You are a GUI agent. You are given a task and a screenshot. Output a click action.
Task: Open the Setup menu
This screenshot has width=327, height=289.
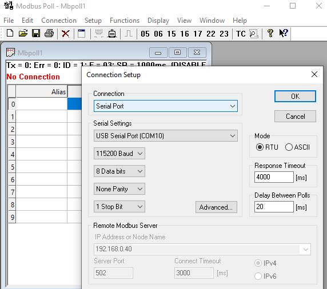pos(93,21)
